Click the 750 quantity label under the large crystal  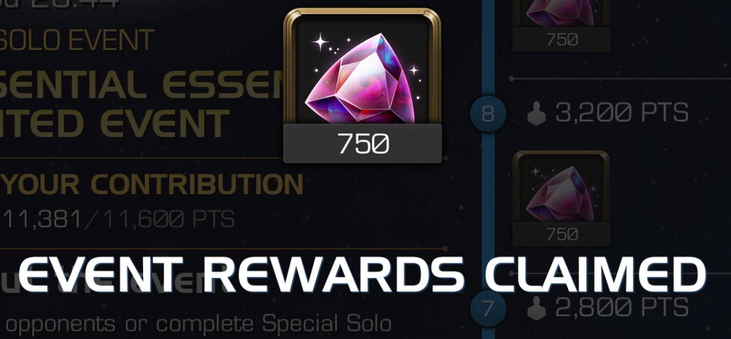pos(362,144)
